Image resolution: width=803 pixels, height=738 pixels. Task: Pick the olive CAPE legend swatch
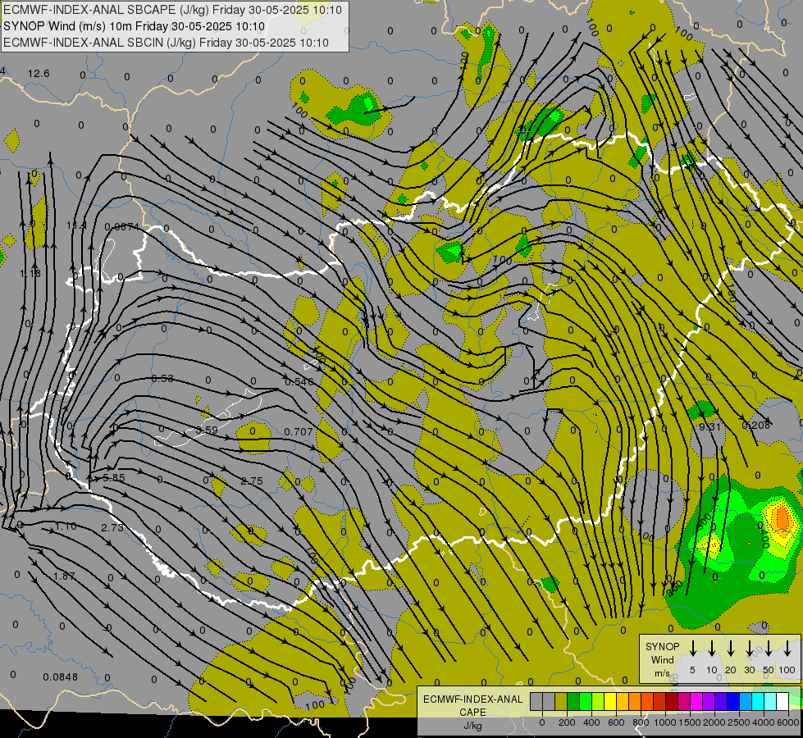tap(561, 702)
